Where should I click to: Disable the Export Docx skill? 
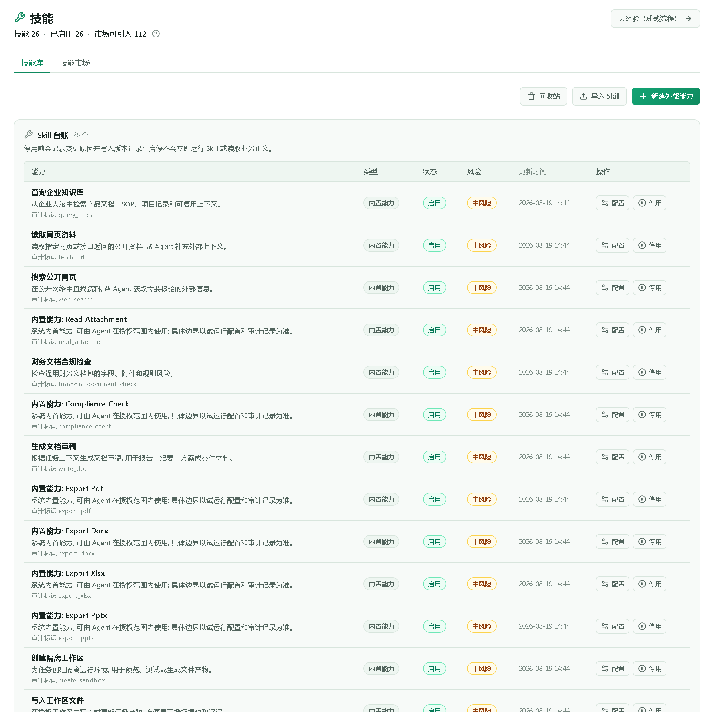coord(649,542)
